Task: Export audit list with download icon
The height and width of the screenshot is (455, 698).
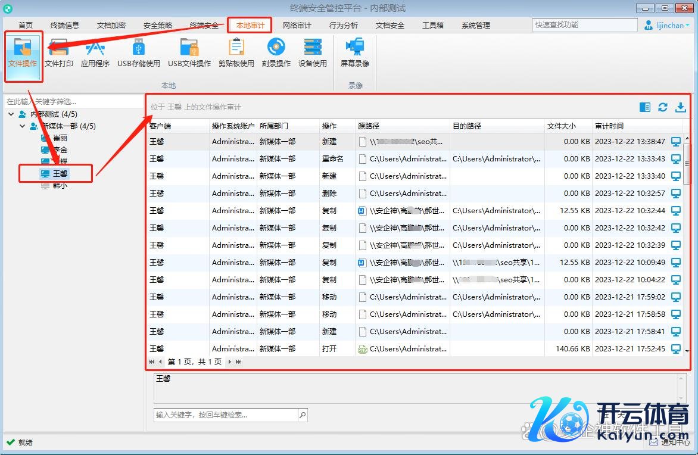Action: pos(680,107)
